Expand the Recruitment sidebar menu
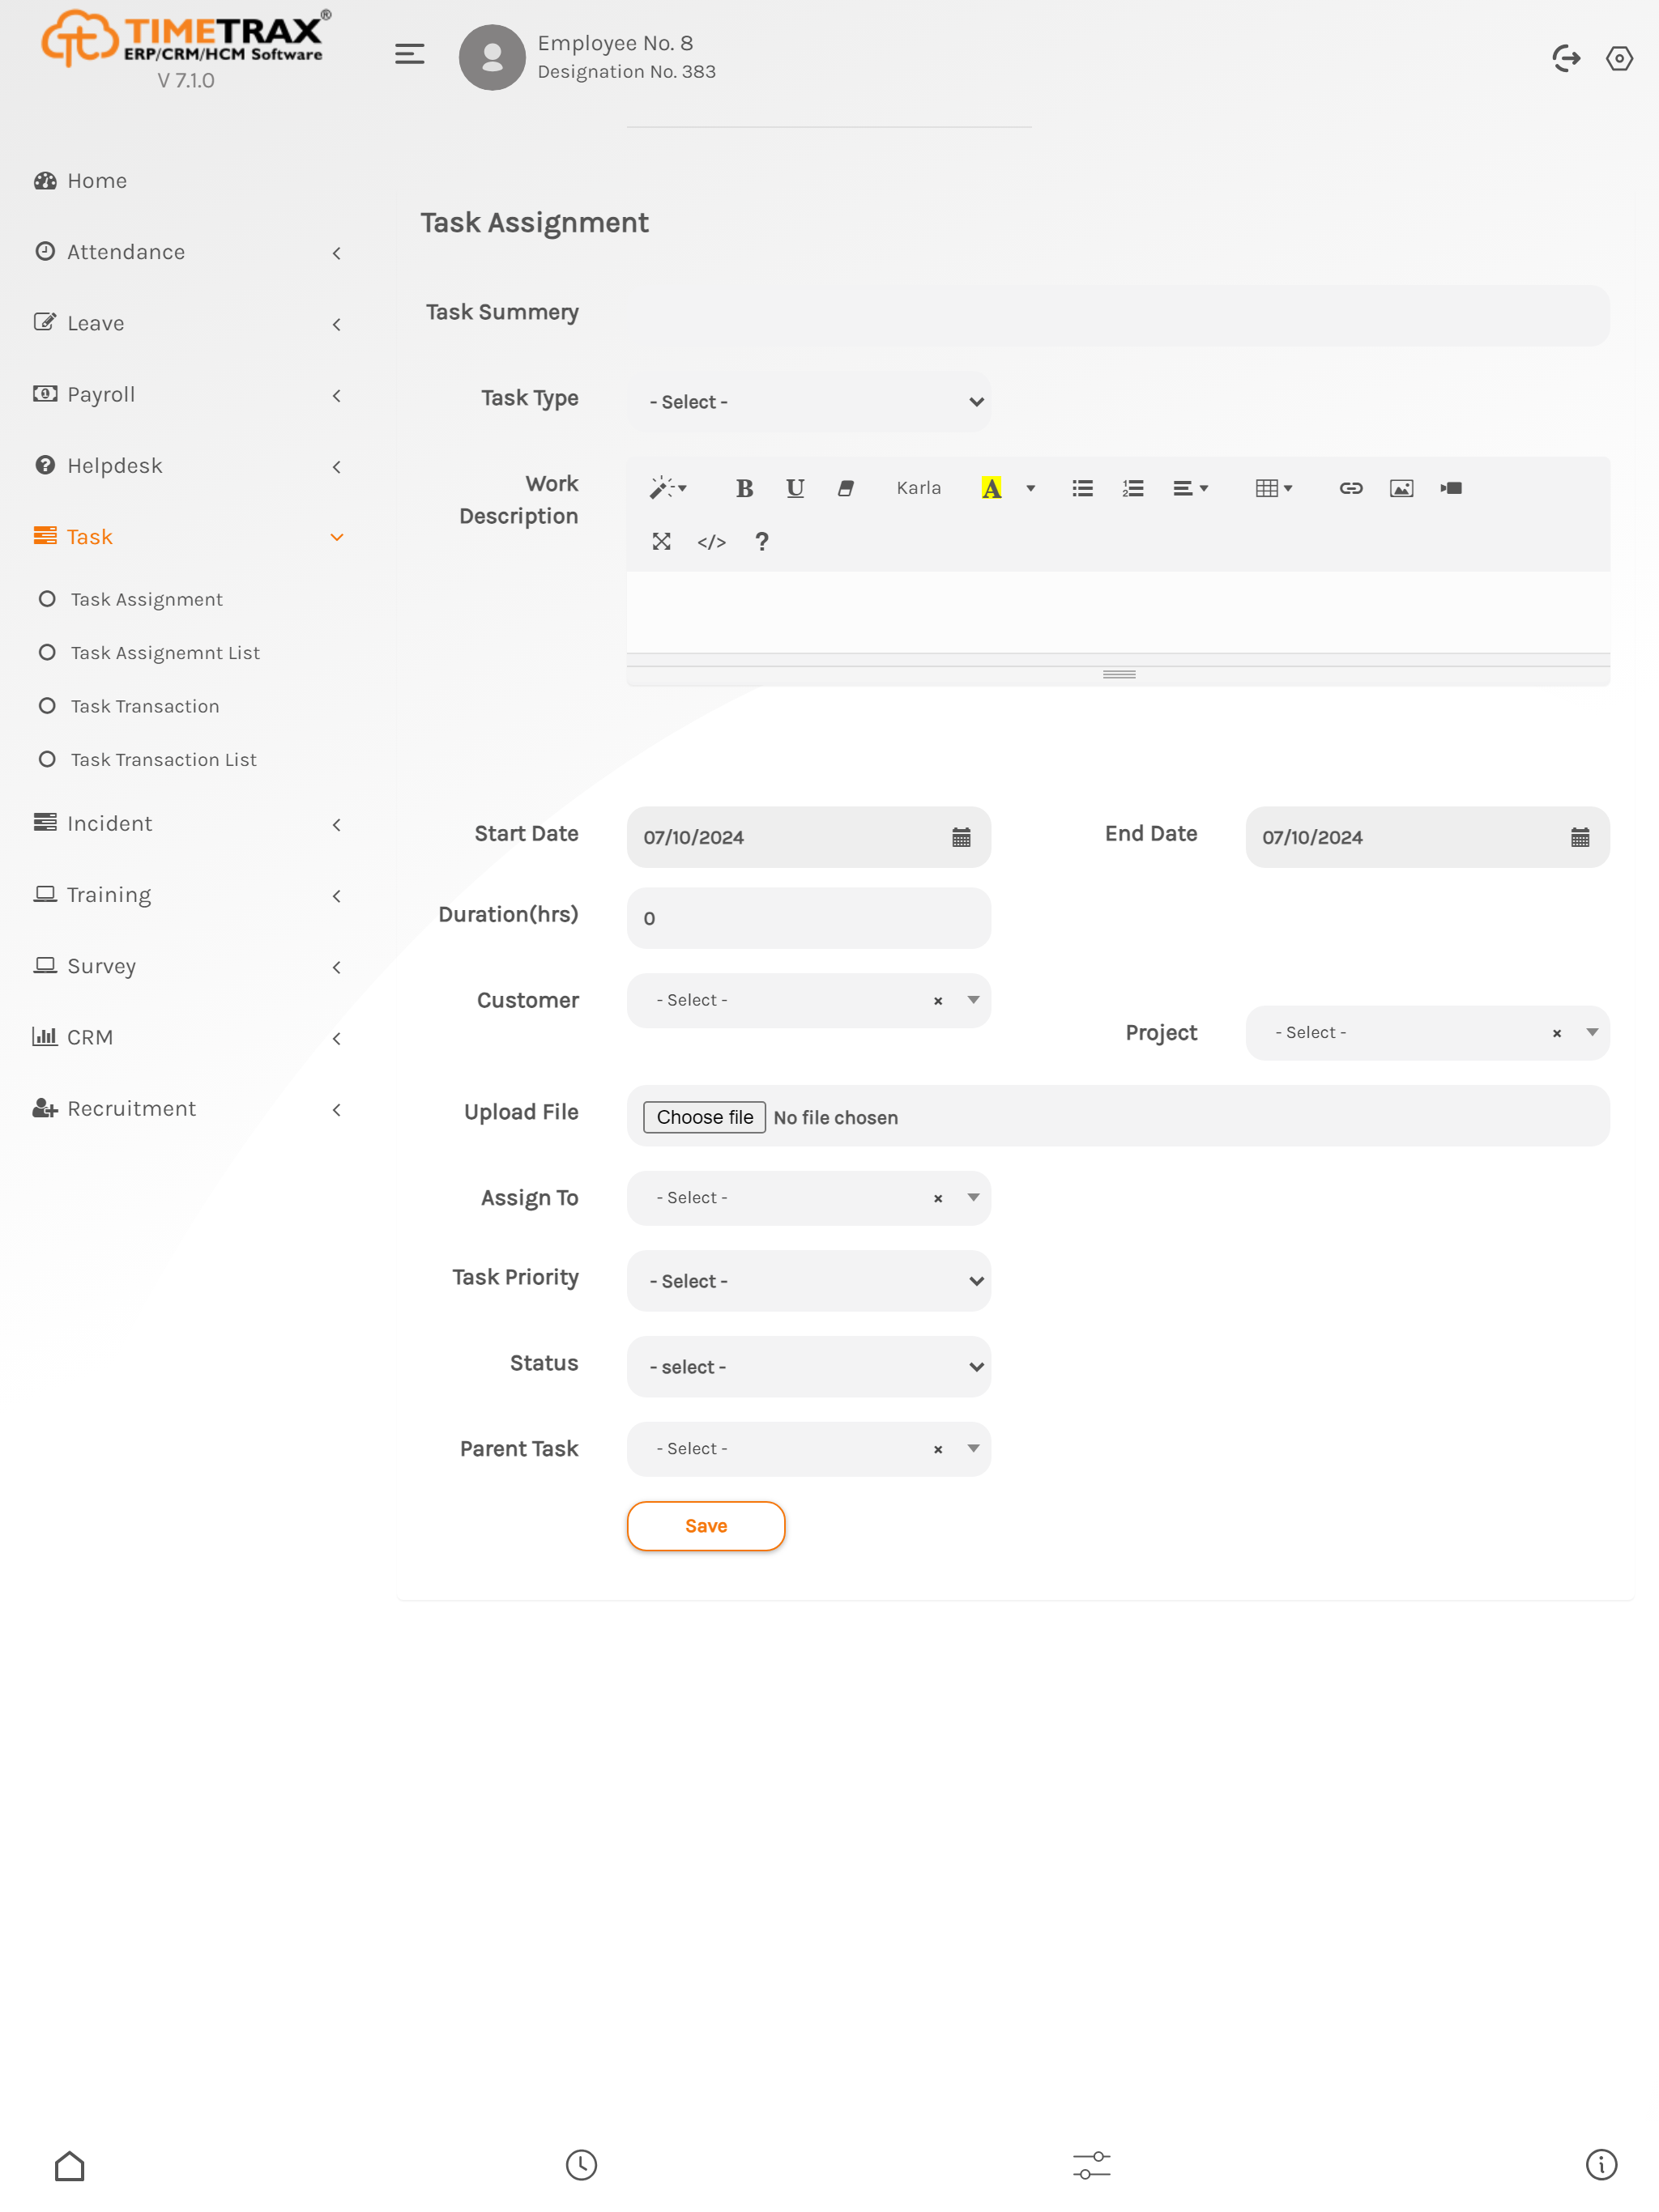 187,1109
